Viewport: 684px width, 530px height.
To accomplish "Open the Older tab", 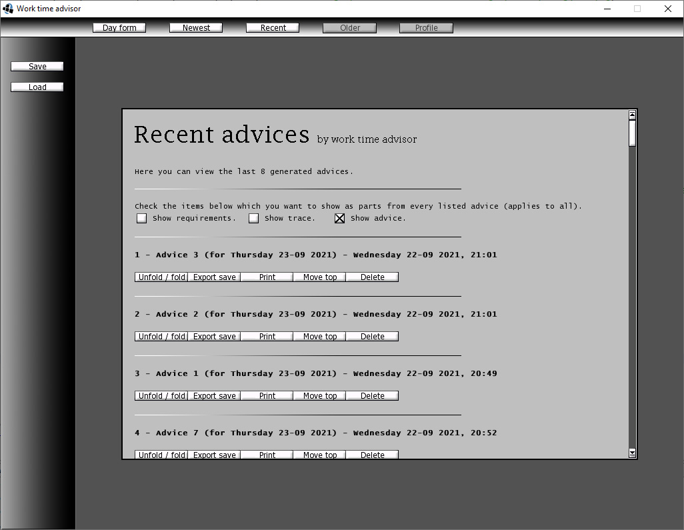I will point(349,28).
